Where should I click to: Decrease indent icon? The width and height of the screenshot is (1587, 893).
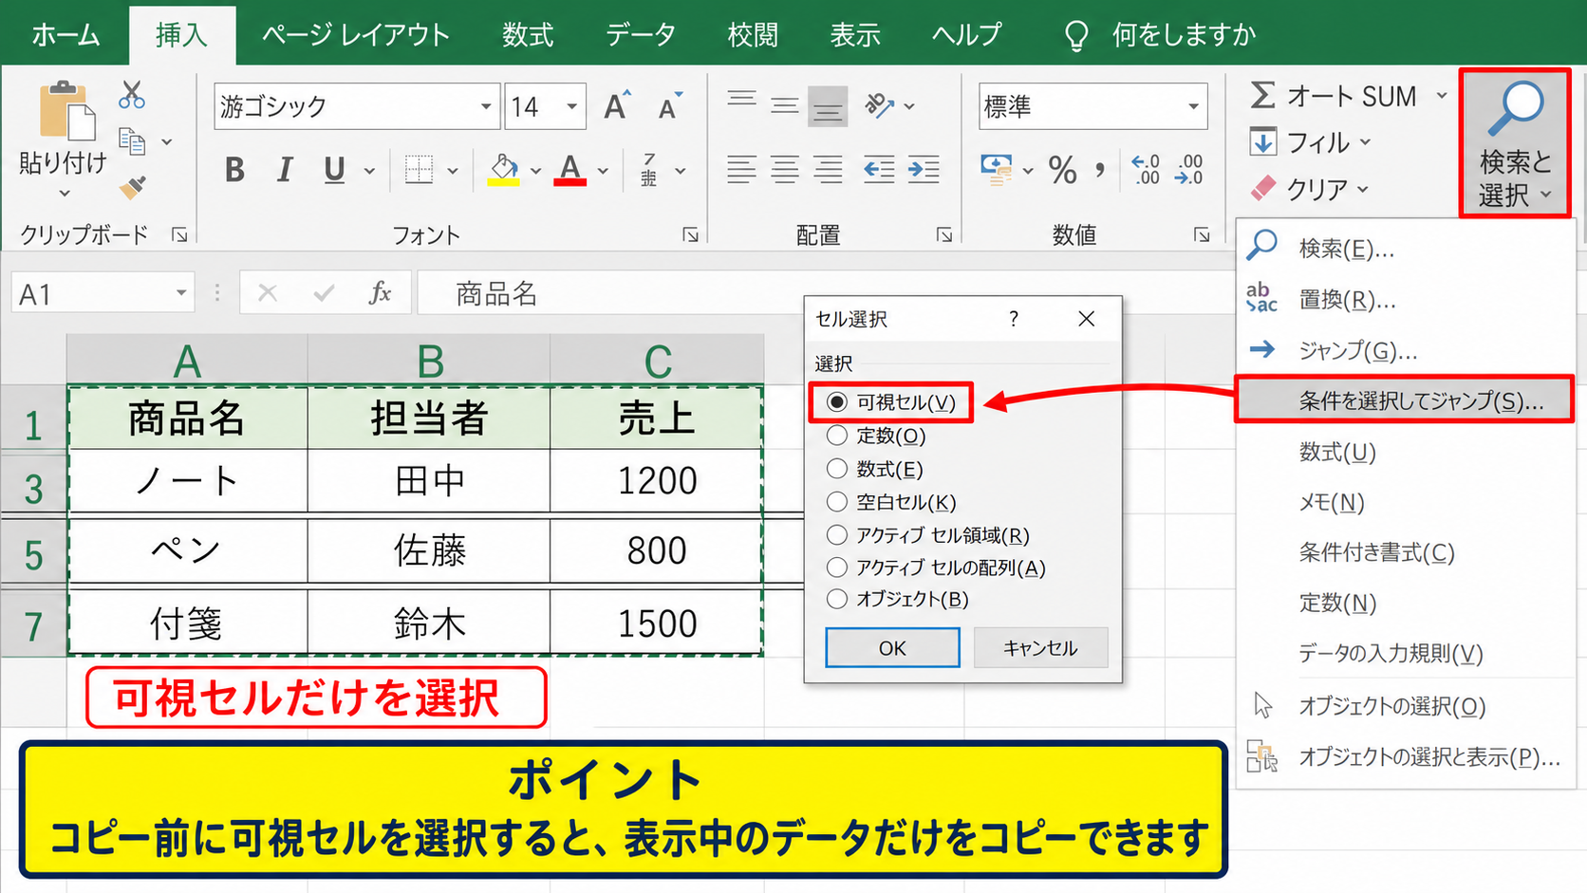[879, 170]
